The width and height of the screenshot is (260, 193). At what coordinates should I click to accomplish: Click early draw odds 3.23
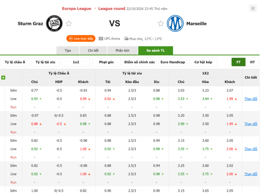coord(205,90)
